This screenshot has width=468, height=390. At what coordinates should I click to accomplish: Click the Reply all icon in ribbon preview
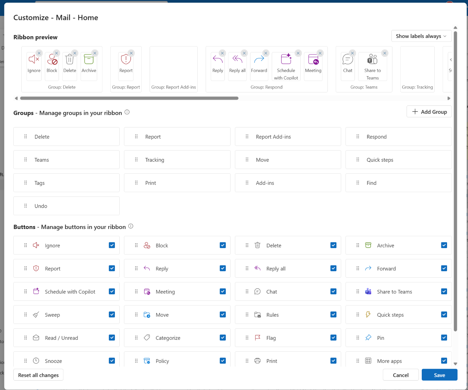pyautogui.click(x=237, y=59)
